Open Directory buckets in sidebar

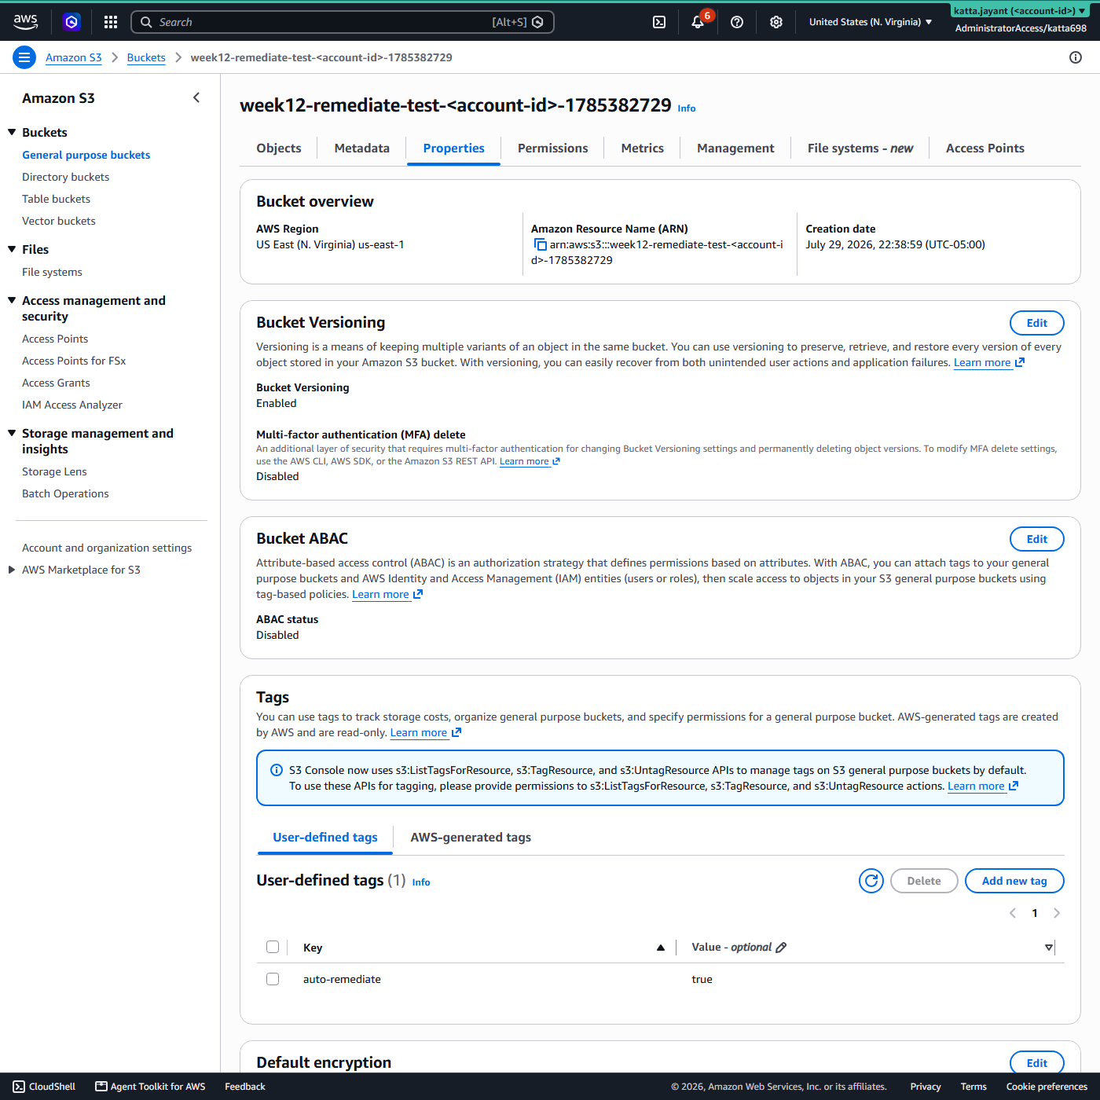click(x=66, y=177)
